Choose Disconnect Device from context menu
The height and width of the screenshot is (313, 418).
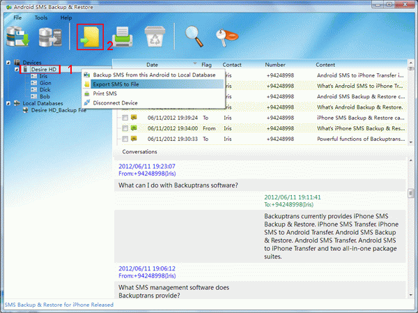point(153,103)
